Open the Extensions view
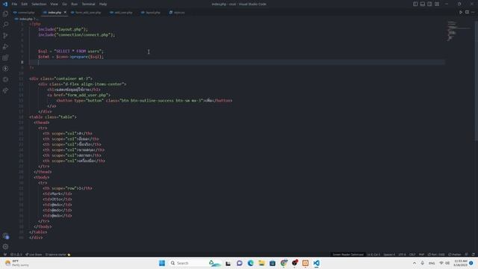Screen dimensions: 478x269 [x=5, y=58]
